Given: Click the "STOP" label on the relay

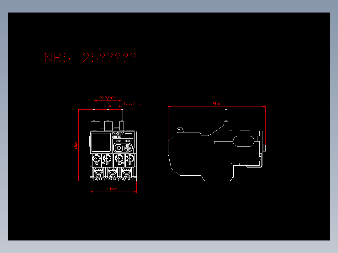Looking at the screenshot, I should (118, 141).
